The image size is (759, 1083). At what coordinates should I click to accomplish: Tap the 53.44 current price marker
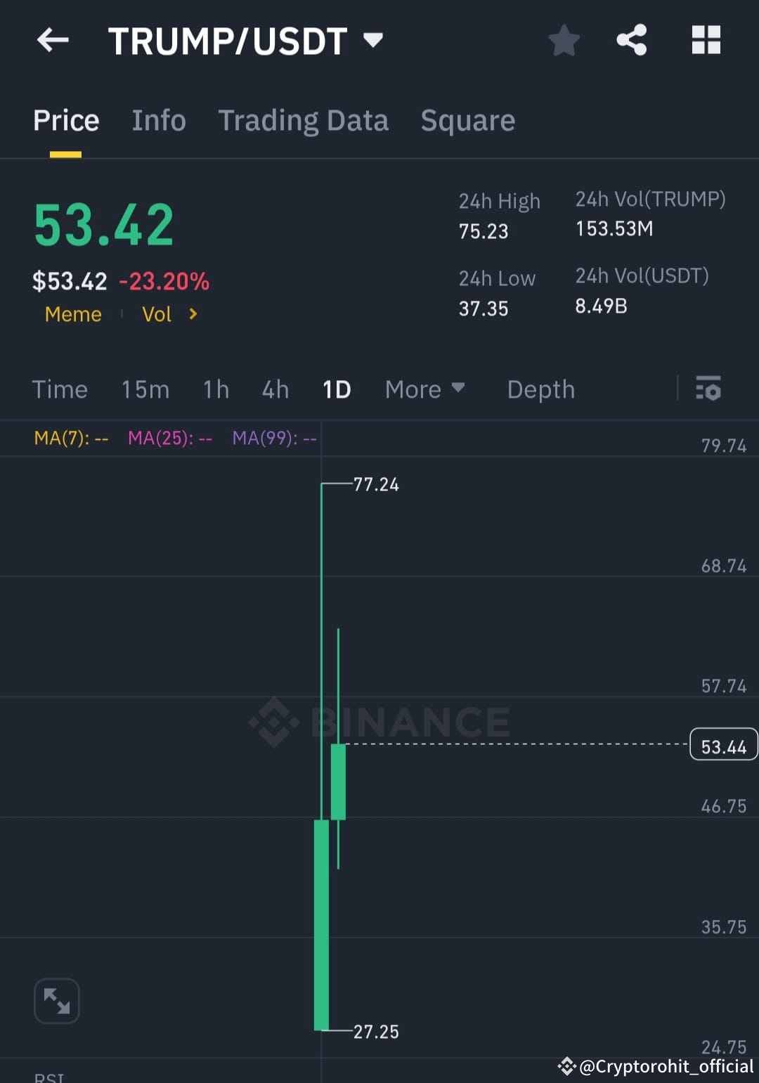click(724, 745)
